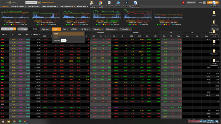This screenshot has width=221, height=124.
Task: Toggle the Bảng giá view switch
Action: click(x=23, y=29)
